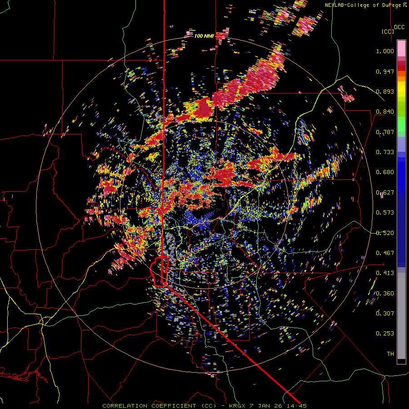
Task: Select the 0.733 scale value
Action: click(x=385, y=152)
